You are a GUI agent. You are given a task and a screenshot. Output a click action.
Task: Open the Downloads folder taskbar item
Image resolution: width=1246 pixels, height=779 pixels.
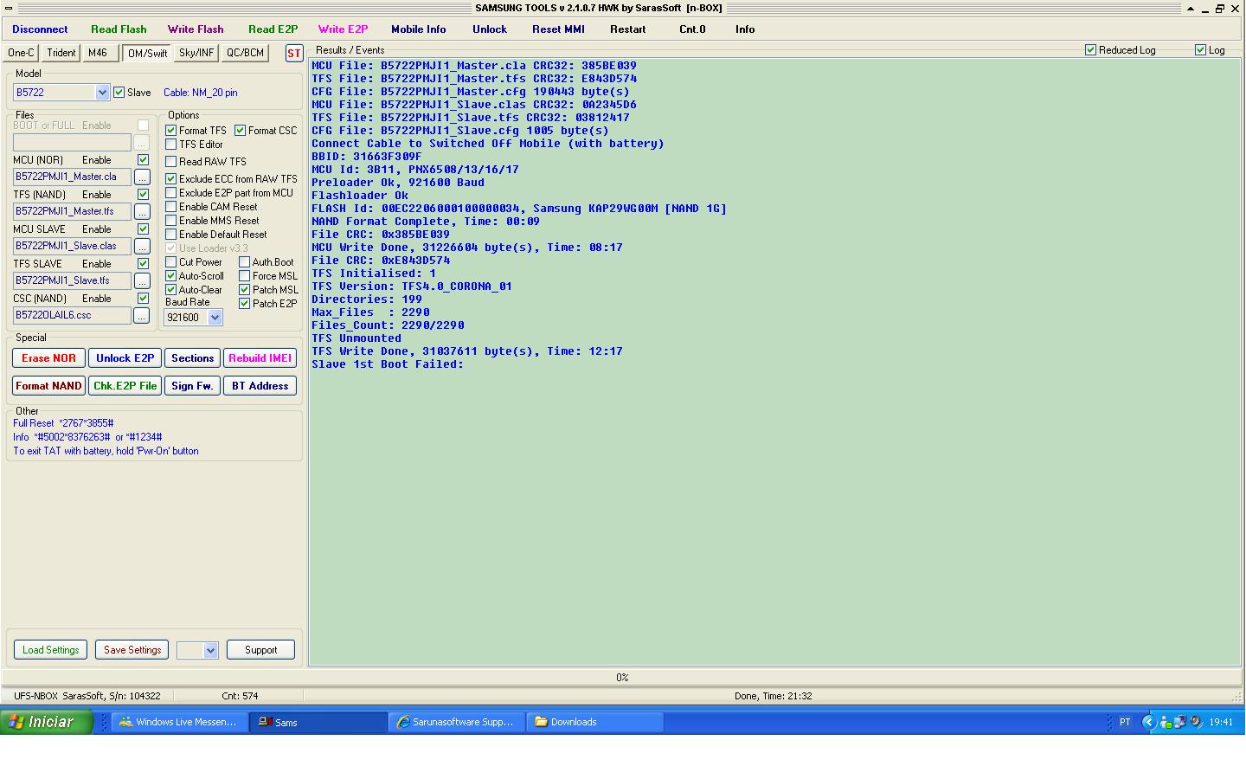595,722
